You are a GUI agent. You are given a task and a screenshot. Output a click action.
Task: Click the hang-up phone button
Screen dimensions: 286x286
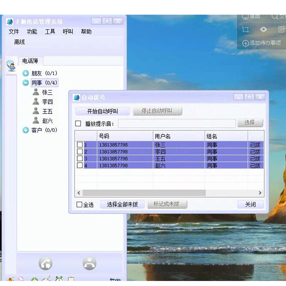[x=89, y=263]
